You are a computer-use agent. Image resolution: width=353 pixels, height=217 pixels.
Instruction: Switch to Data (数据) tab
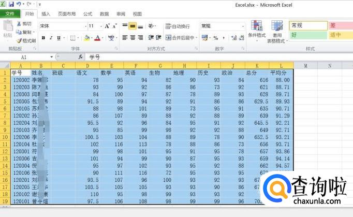point(104,14)
